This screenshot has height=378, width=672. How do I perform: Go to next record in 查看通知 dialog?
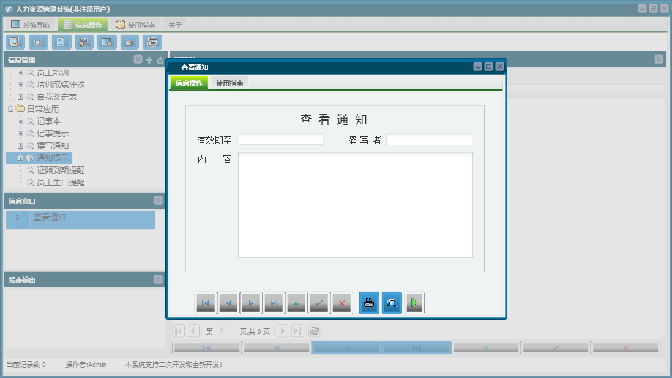251,303
